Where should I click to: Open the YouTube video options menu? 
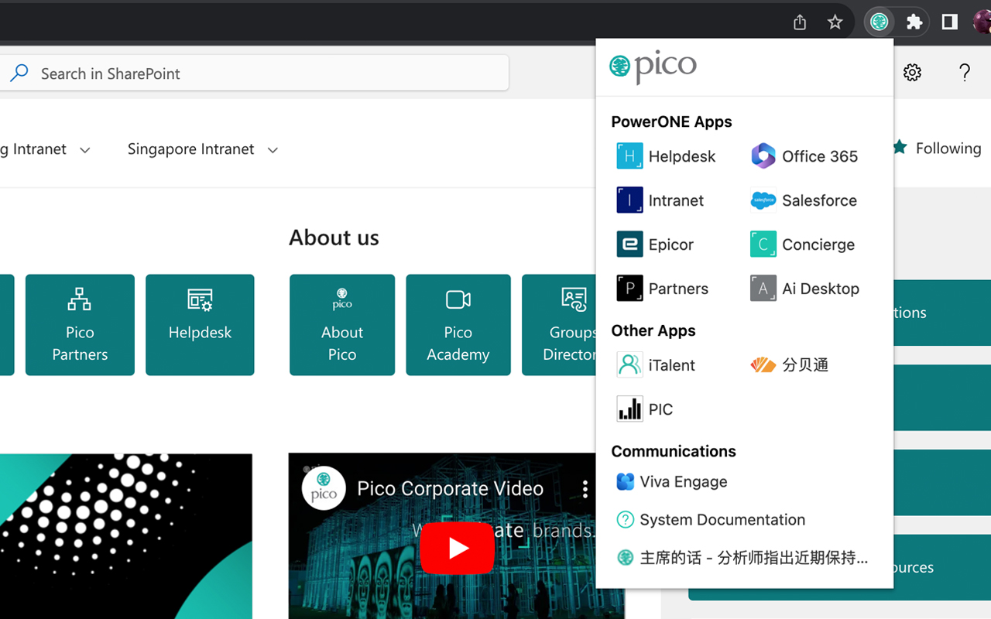(585, 489)
